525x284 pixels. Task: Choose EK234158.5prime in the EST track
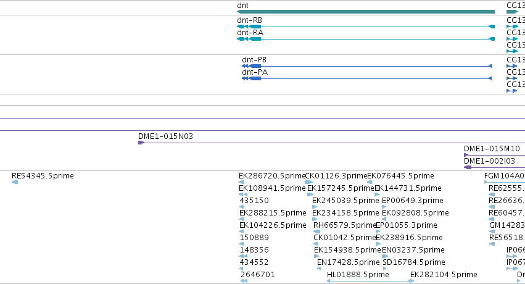[x=345, y=213]
